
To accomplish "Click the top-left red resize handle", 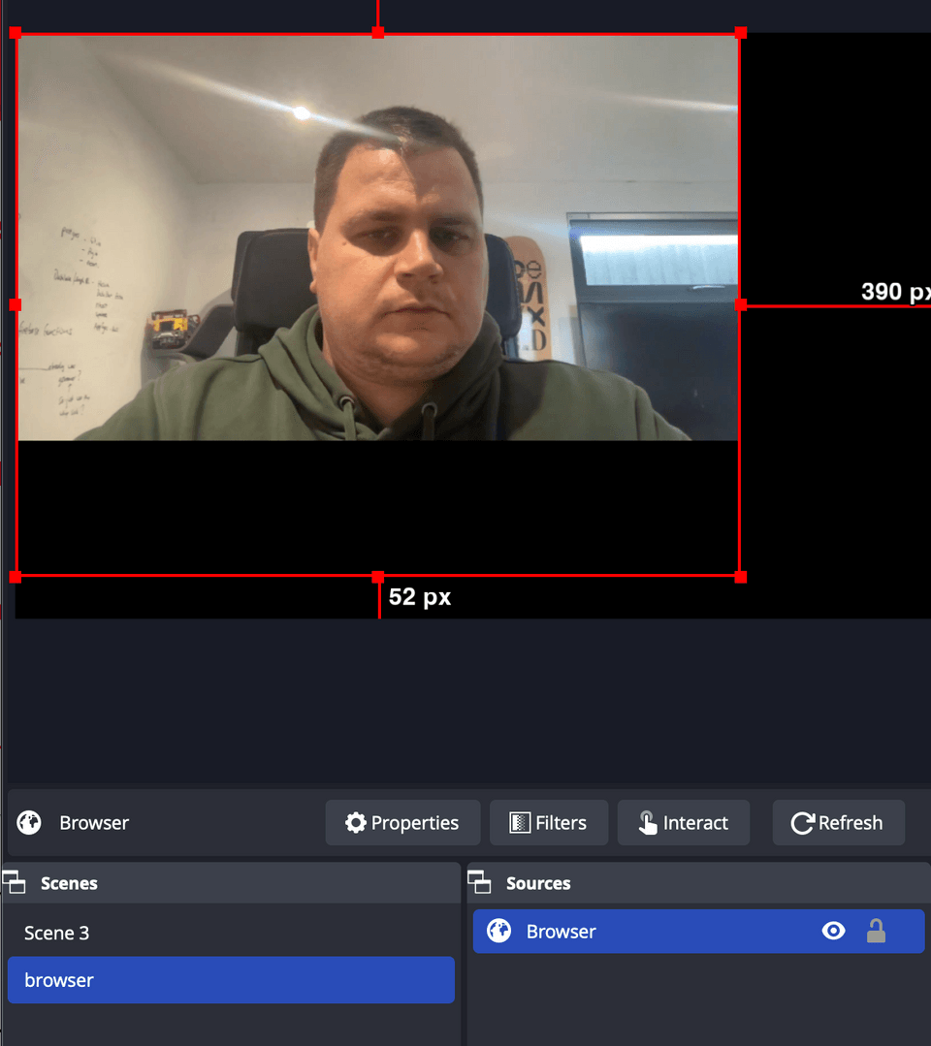I will coord(16,33).
